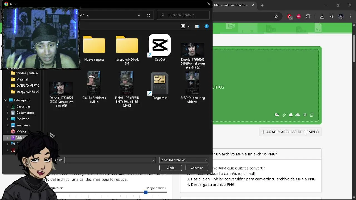Open the Chrome extensions puzzle icon
Viewport: 356px width, 200px height.
(x=308, y=16)
